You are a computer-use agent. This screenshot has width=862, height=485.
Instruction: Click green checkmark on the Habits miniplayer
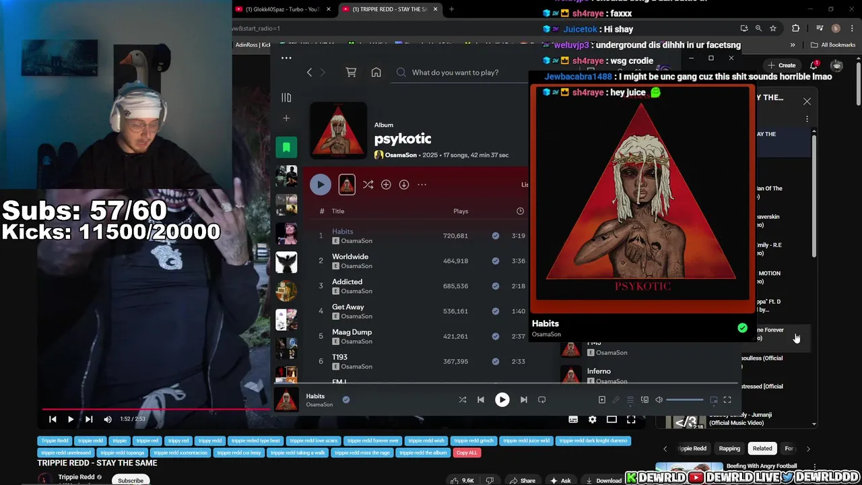[742, 328]
